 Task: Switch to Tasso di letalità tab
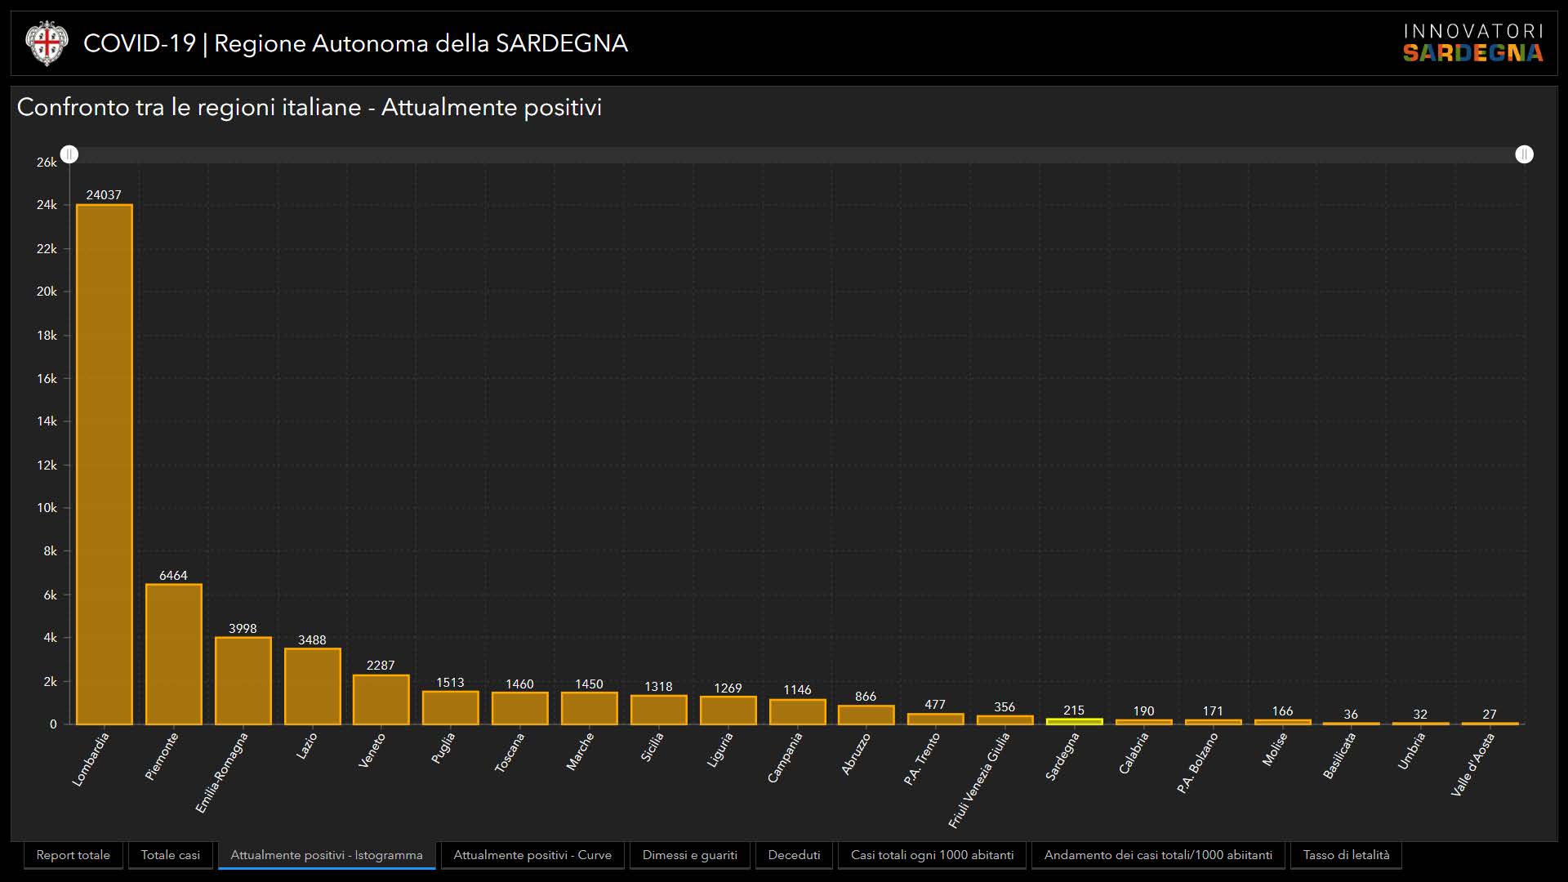pos(1346,855)
